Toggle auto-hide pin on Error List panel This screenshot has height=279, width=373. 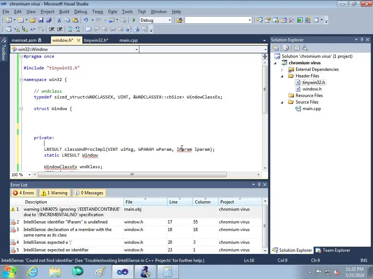pyautogui.click(x=259, y=185)
